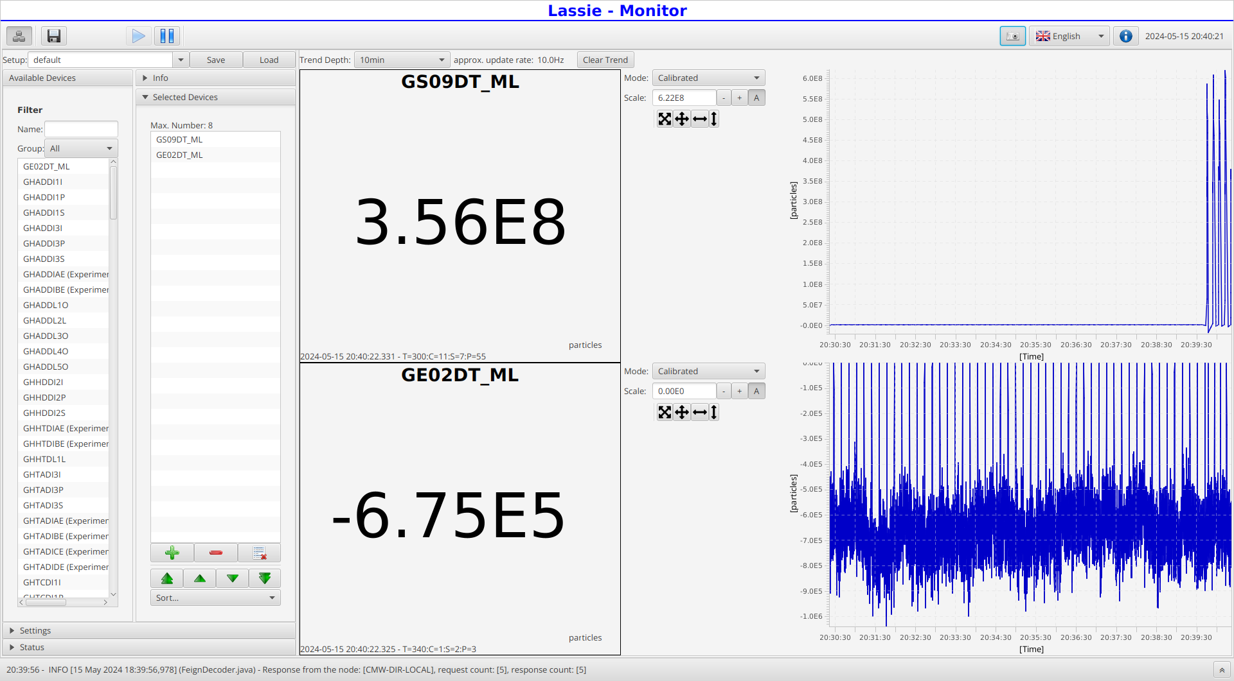Select GHADDI1I in available devices
The image size is (1234, 681).
pyautogui.click(x=64, y=182)
